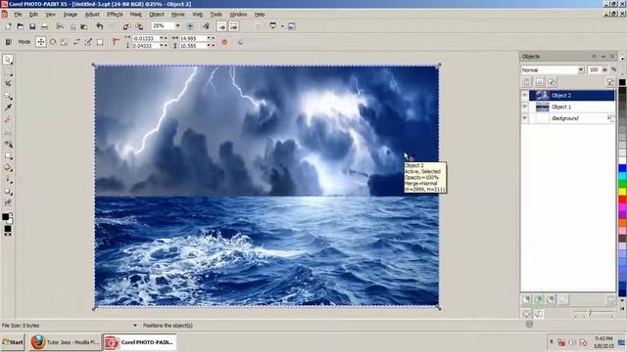Viewport: 627px width, 352px height.
Task: Enable Rotate mode on the property bar
Action: (53, 41)
